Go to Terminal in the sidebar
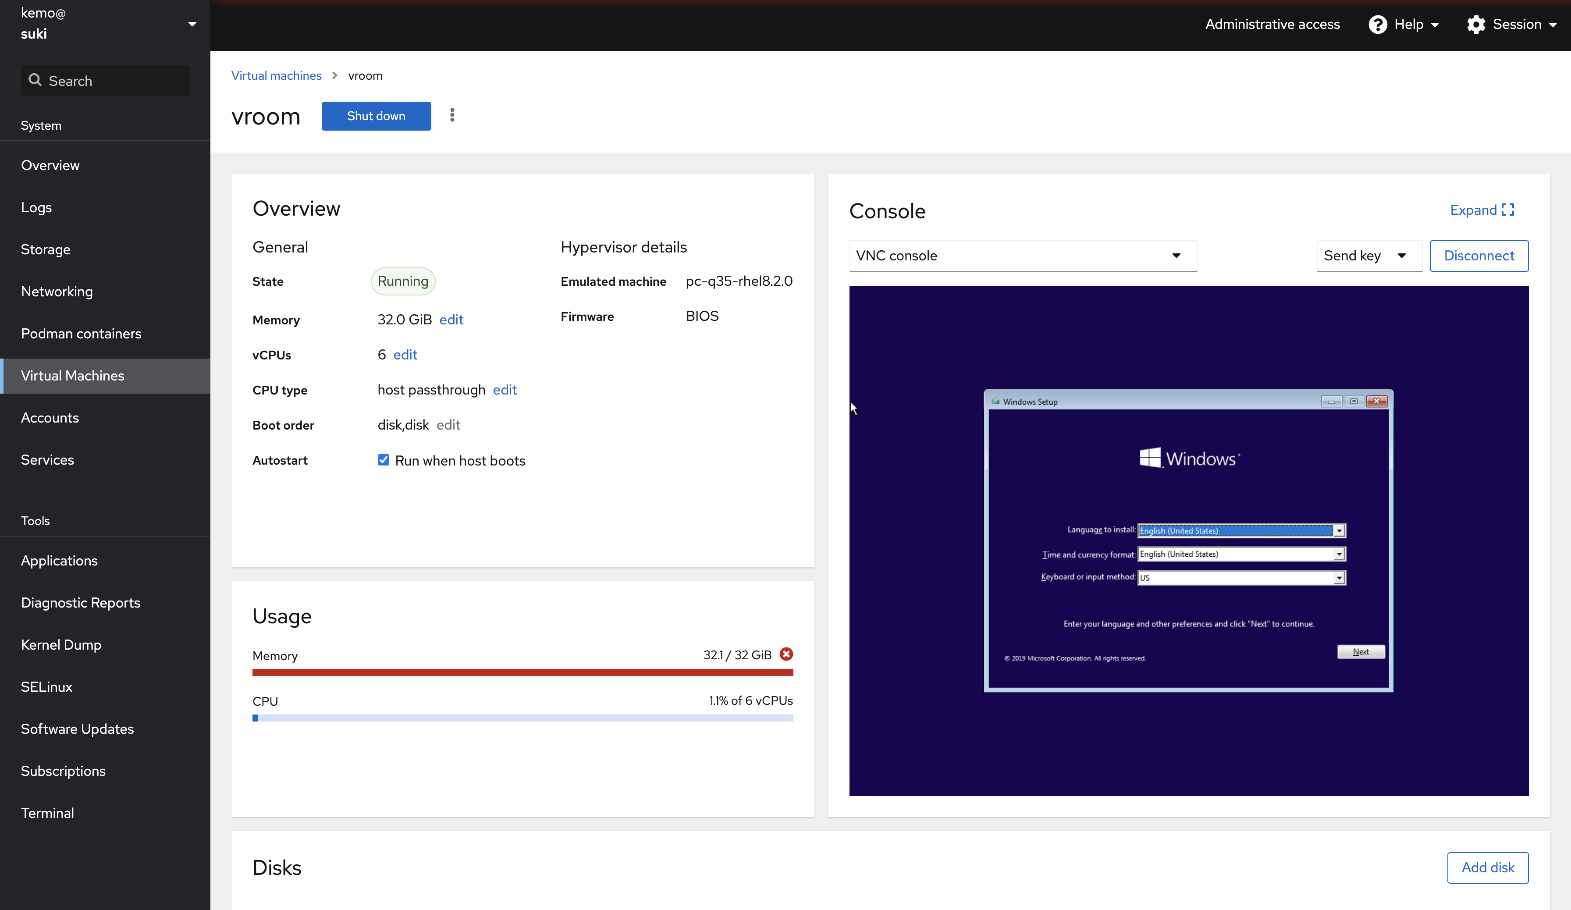 [x=47, y=813]
